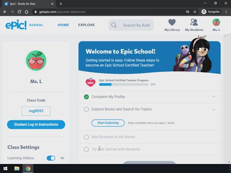Toggle Learning Videos switch
This screenshot has width=231, height=173.
coord(51,158)
